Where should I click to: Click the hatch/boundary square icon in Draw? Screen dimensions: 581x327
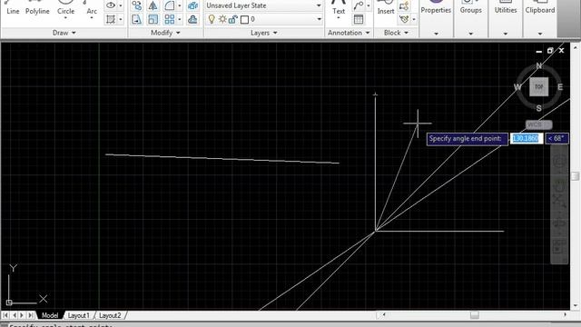pyautogui.click(x=111, y=19)
